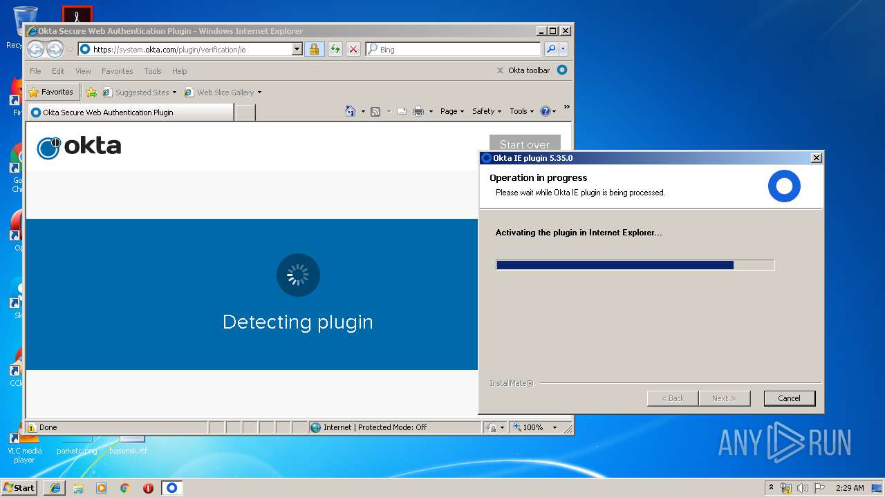Image resolution: width=885 pixels, height=497 pixels.
Task: Select VLC media player desktop shortcut
Action: click(x=24, y=448)
